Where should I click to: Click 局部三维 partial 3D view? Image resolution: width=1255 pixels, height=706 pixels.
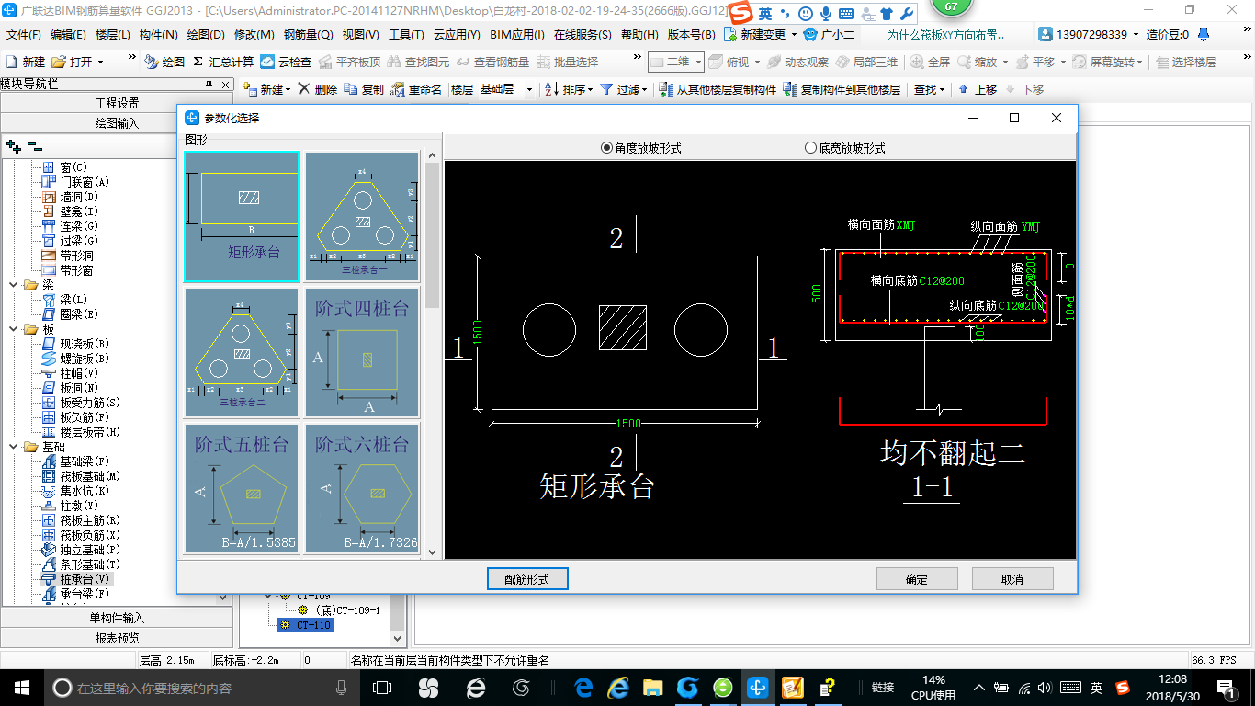pos(865,62)
